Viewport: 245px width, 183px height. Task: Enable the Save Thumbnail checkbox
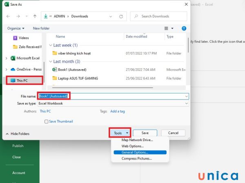(46, 122)
